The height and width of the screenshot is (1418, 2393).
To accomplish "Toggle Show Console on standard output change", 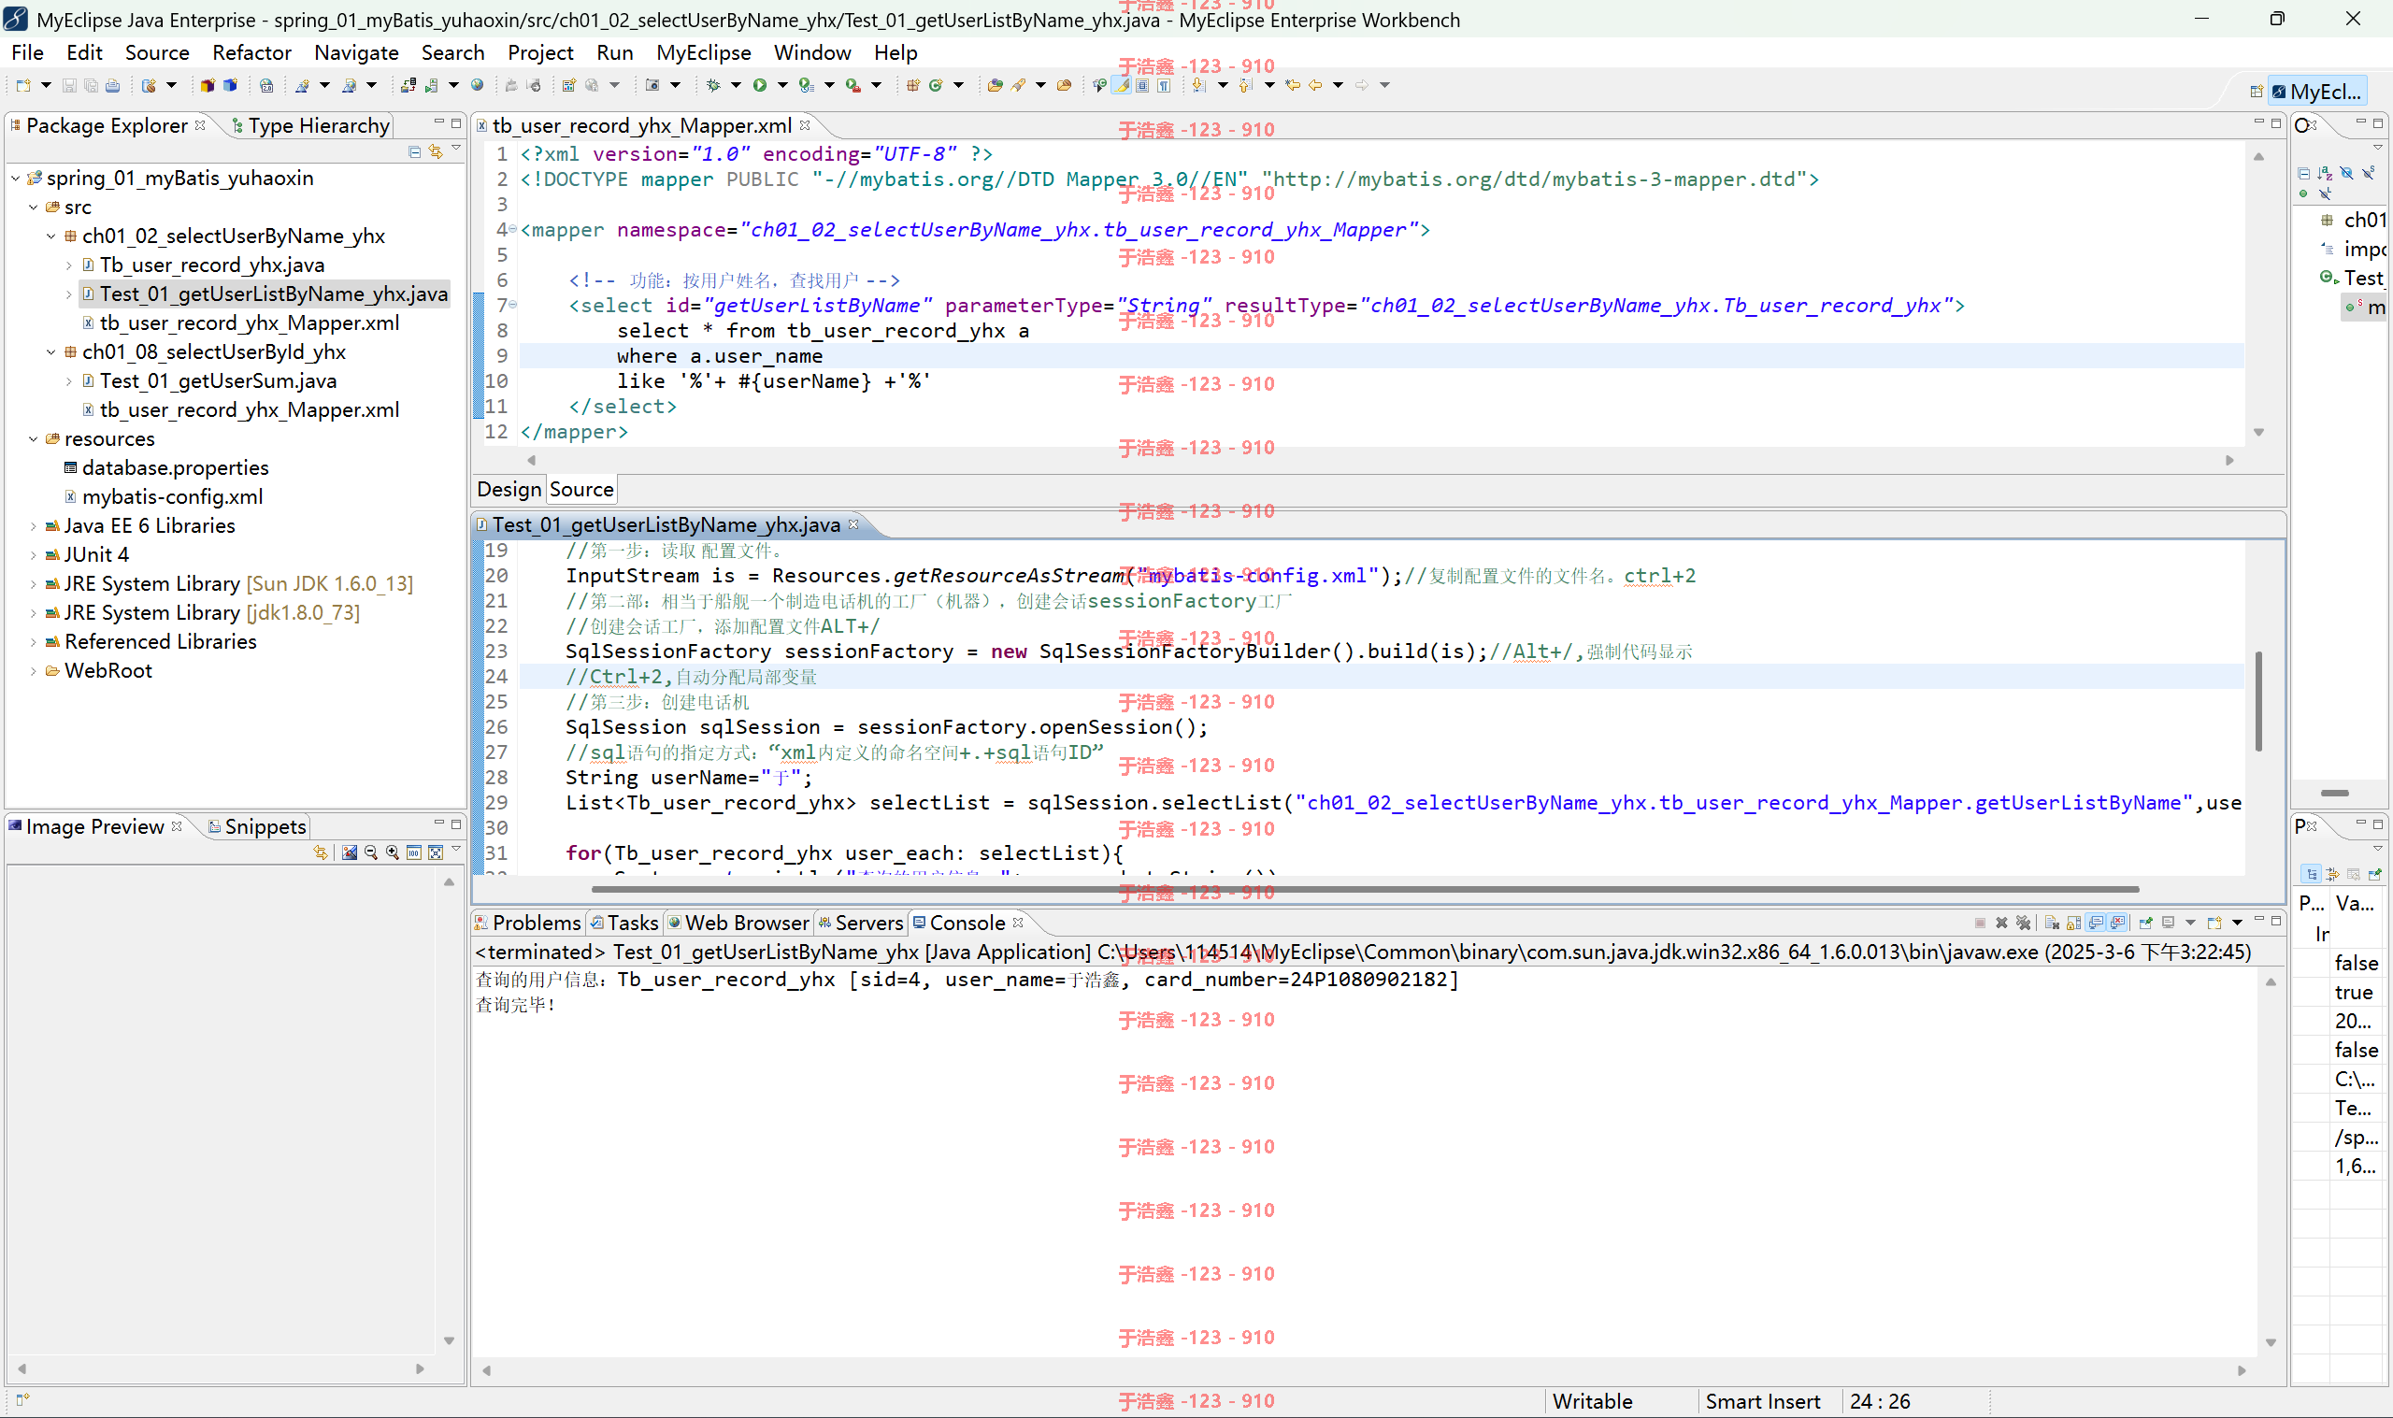I will [2096, 923].
